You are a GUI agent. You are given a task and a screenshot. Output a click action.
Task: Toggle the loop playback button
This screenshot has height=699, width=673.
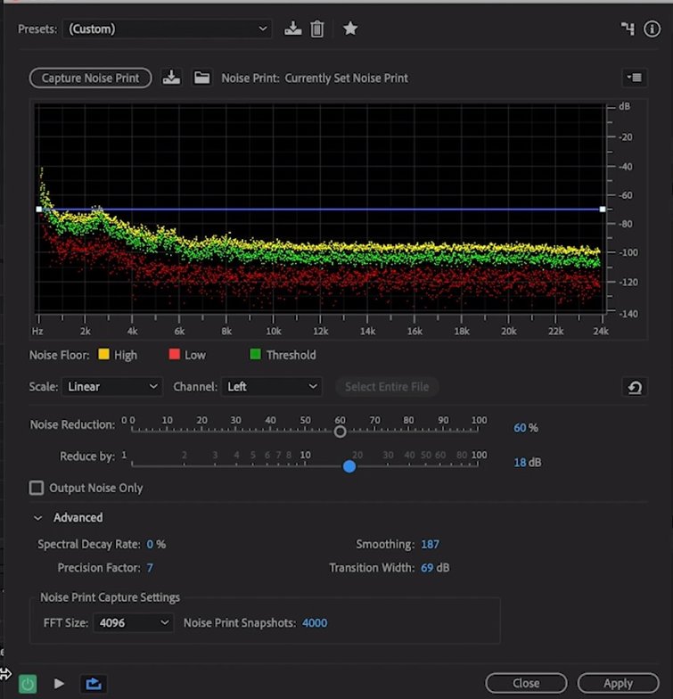point(92,684)
